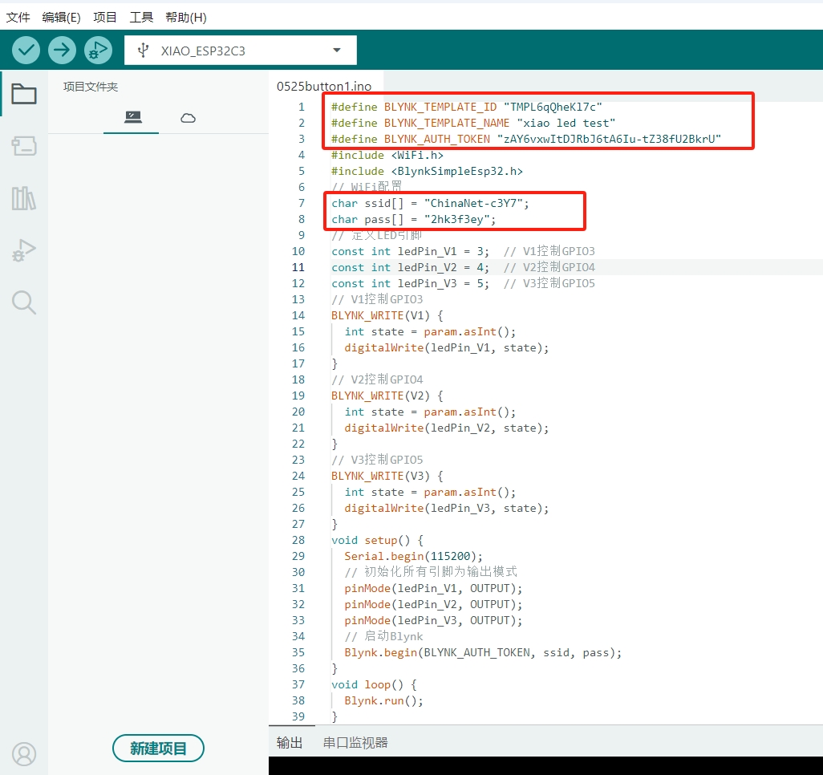Click the pass "2hk3f3ey" line
This screenshot has width=823, height=775.
coord(414,219)
